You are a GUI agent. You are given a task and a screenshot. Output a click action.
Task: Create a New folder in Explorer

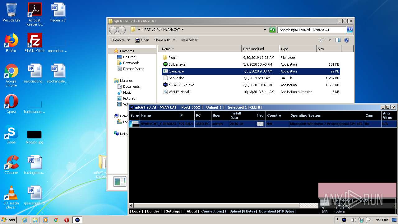pos(189,40)
